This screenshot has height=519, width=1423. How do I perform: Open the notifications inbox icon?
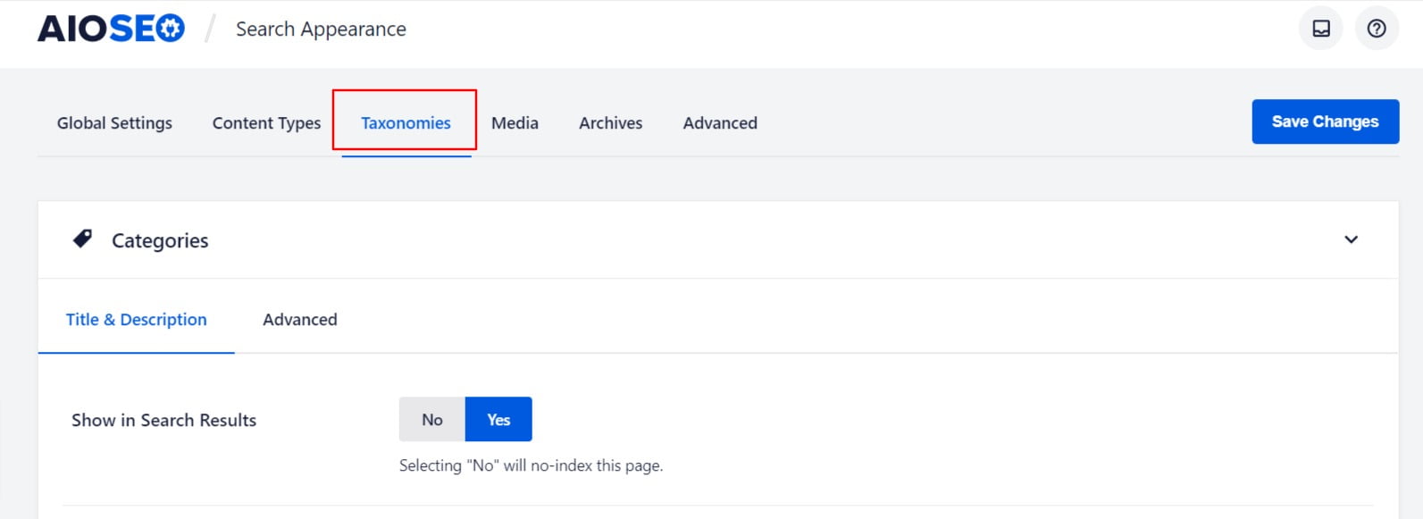(x=1320, y=29)
